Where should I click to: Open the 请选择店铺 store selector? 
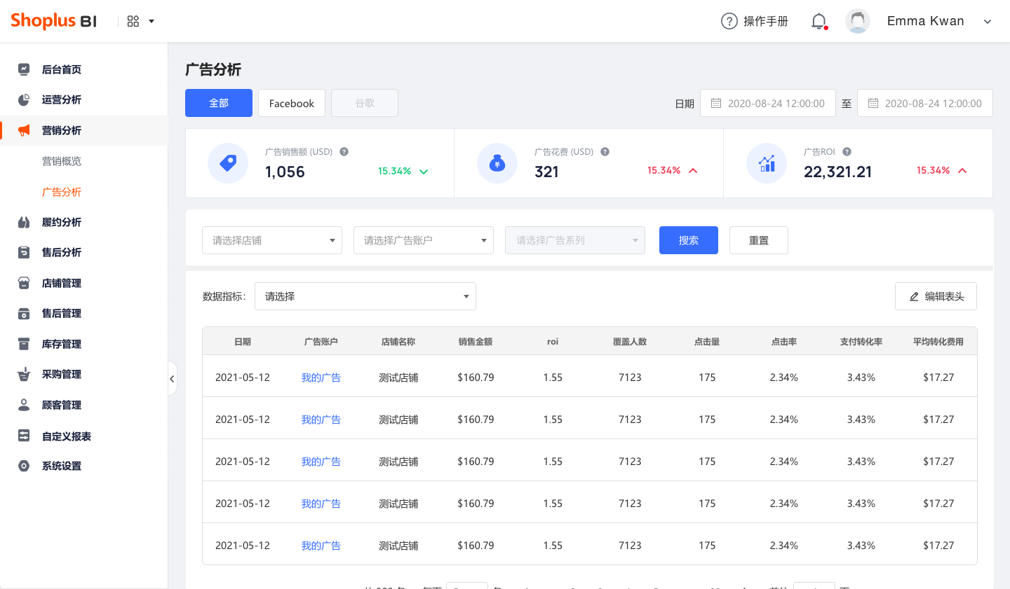coord(272,240)
